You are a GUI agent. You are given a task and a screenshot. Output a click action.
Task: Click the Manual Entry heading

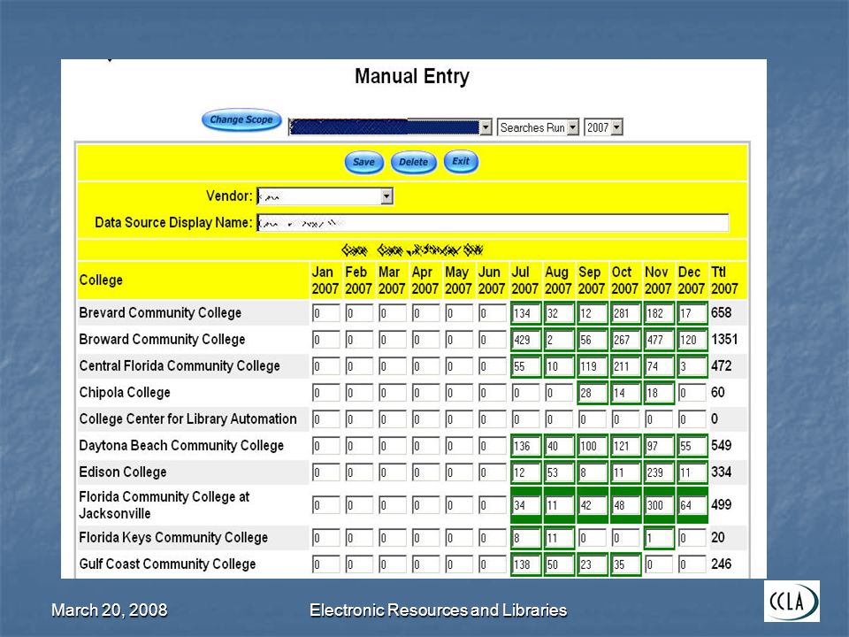click(x=412, y=76)
